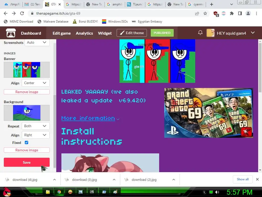Screen dimensions: 262x197
Task: Expand download (4).jpg options
Action: click(54, 180)
